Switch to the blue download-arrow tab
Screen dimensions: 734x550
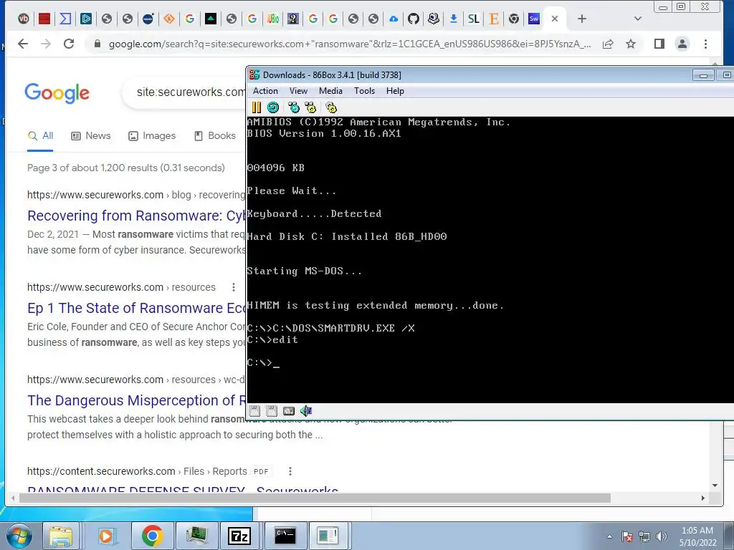tap(453, 19)
